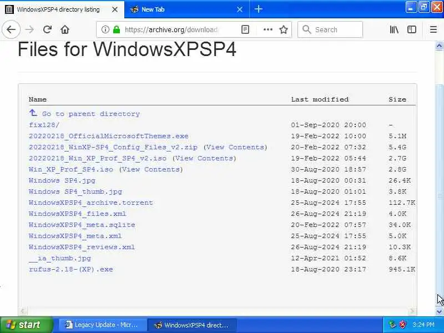Click the 'Last modified' column header
Screen dimensions: 444x333
[x=320, y=99]
